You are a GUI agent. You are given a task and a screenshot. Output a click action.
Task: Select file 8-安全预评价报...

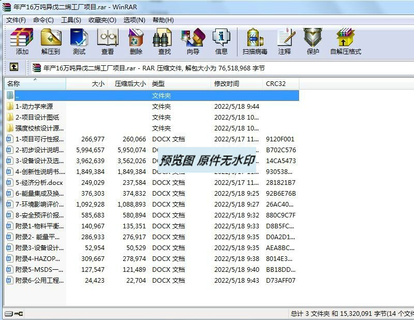(152, 215)
